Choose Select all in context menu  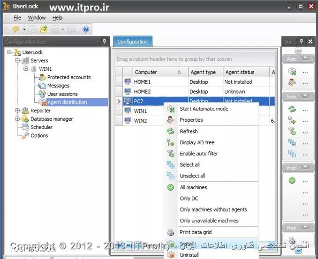[212, 165]
